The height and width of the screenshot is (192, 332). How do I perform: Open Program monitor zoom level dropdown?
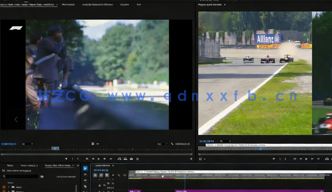point(225,141)
